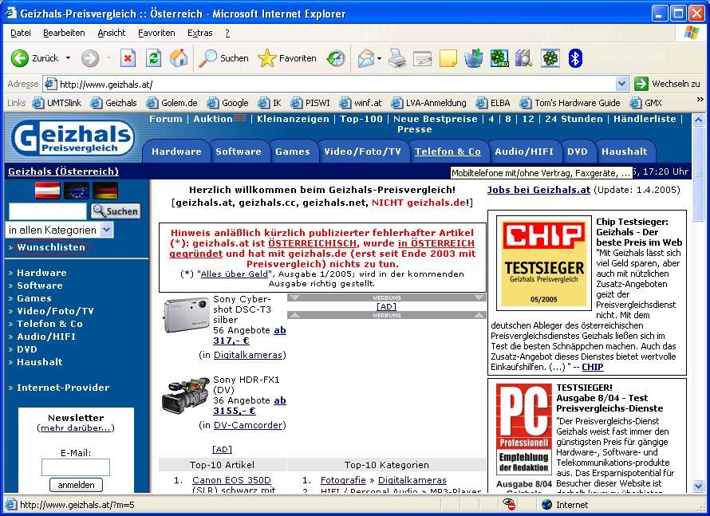Click the newsletter E-Mail input field
710x516 pixels.
[x=76, y=467]
